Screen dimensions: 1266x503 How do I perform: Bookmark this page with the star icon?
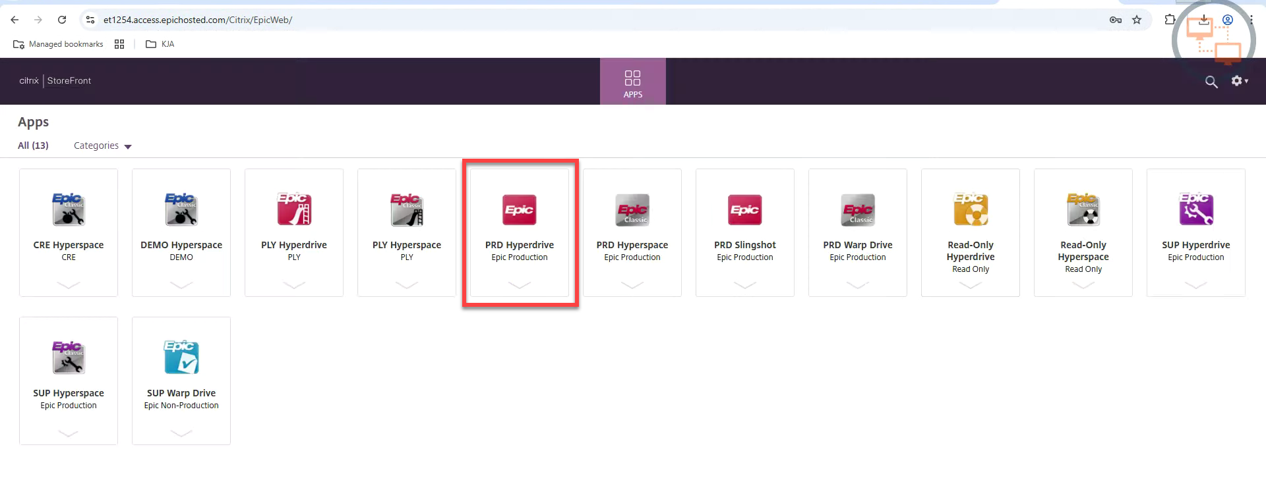1137,20
